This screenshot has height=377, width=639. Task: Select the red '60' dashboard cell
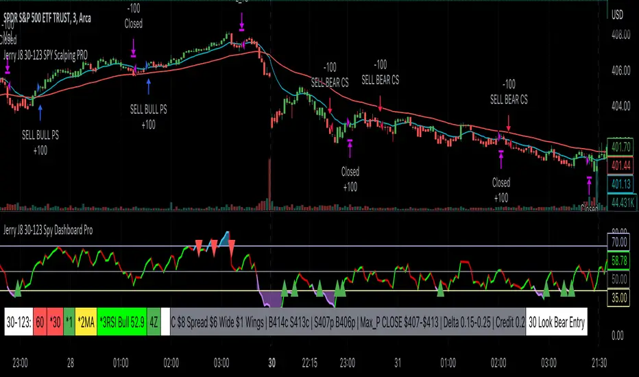[40, 322]
